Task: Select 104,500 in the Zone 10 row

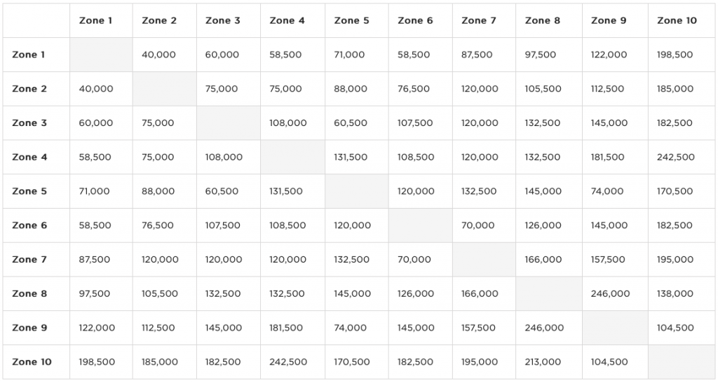Action: coord(609,362)
